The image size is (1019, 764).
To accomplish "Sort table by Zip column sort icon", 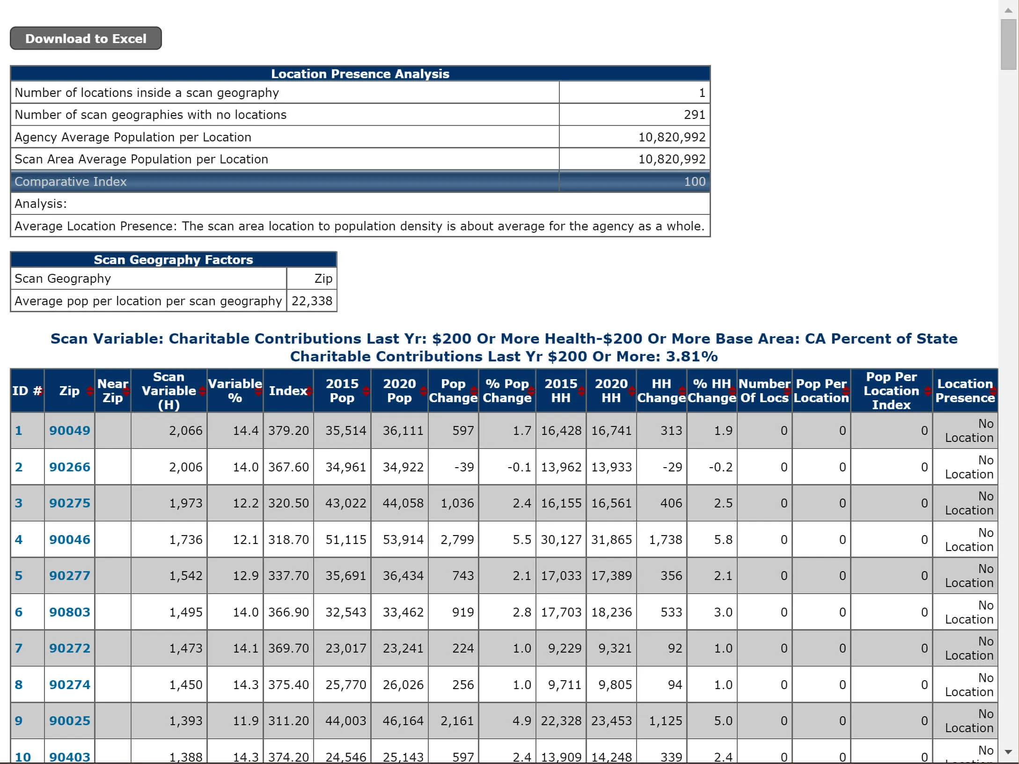I will coord(89,391).
